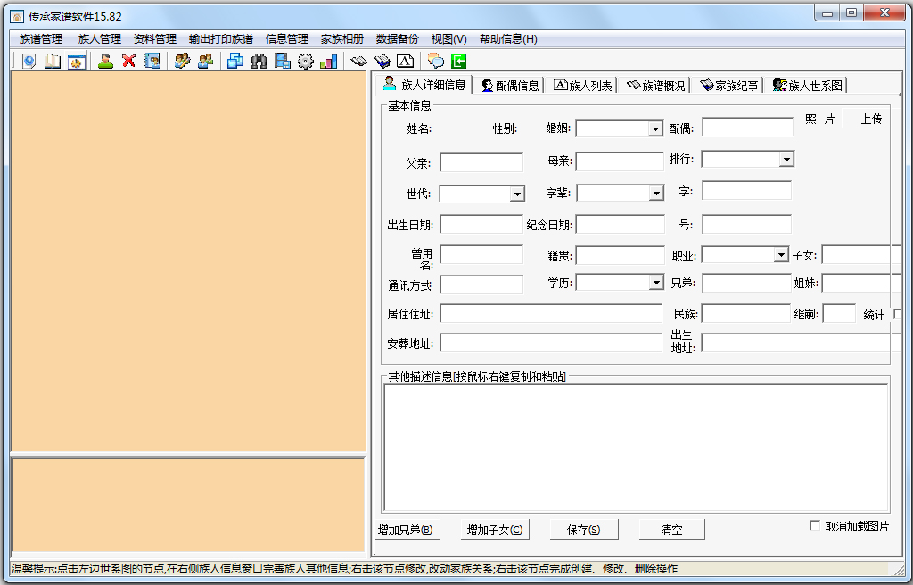Click the overlapping blue windows icon
This screenshot has width=913, height=585.
pyautogui.click(x=235, y=61)
